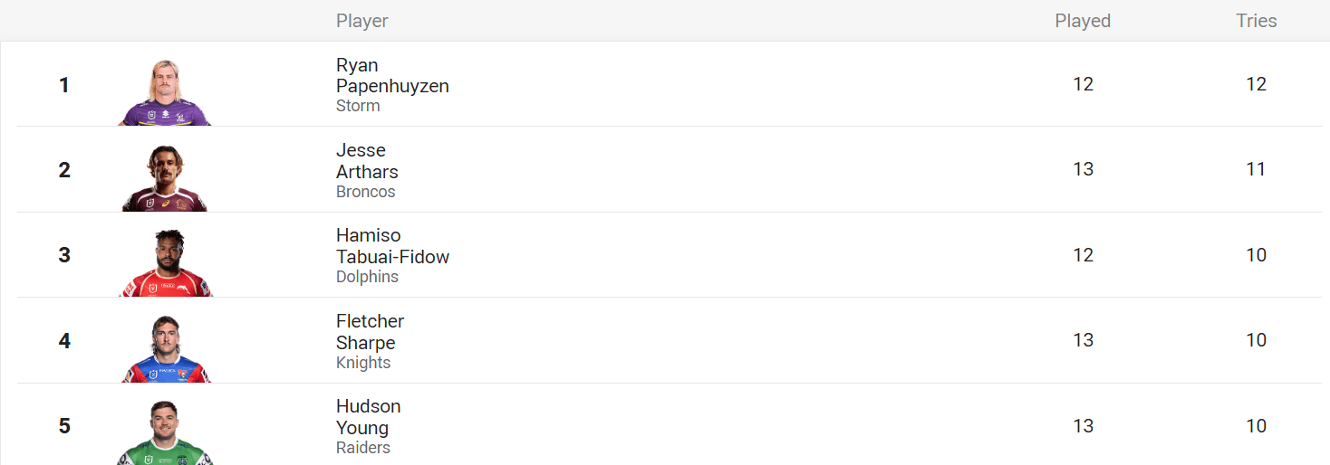This screenshot has width=1330, height=465.
Task: View Hamiso Tabuai-Fidow's player profile name
Action: pyautogui.click(x=392, y=246)
